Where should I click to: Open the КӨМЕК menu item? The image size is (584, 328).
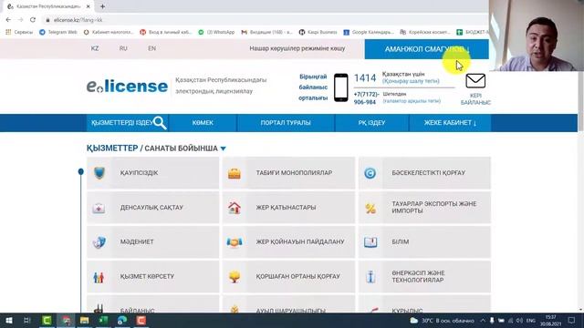click(x=203, y=123)
